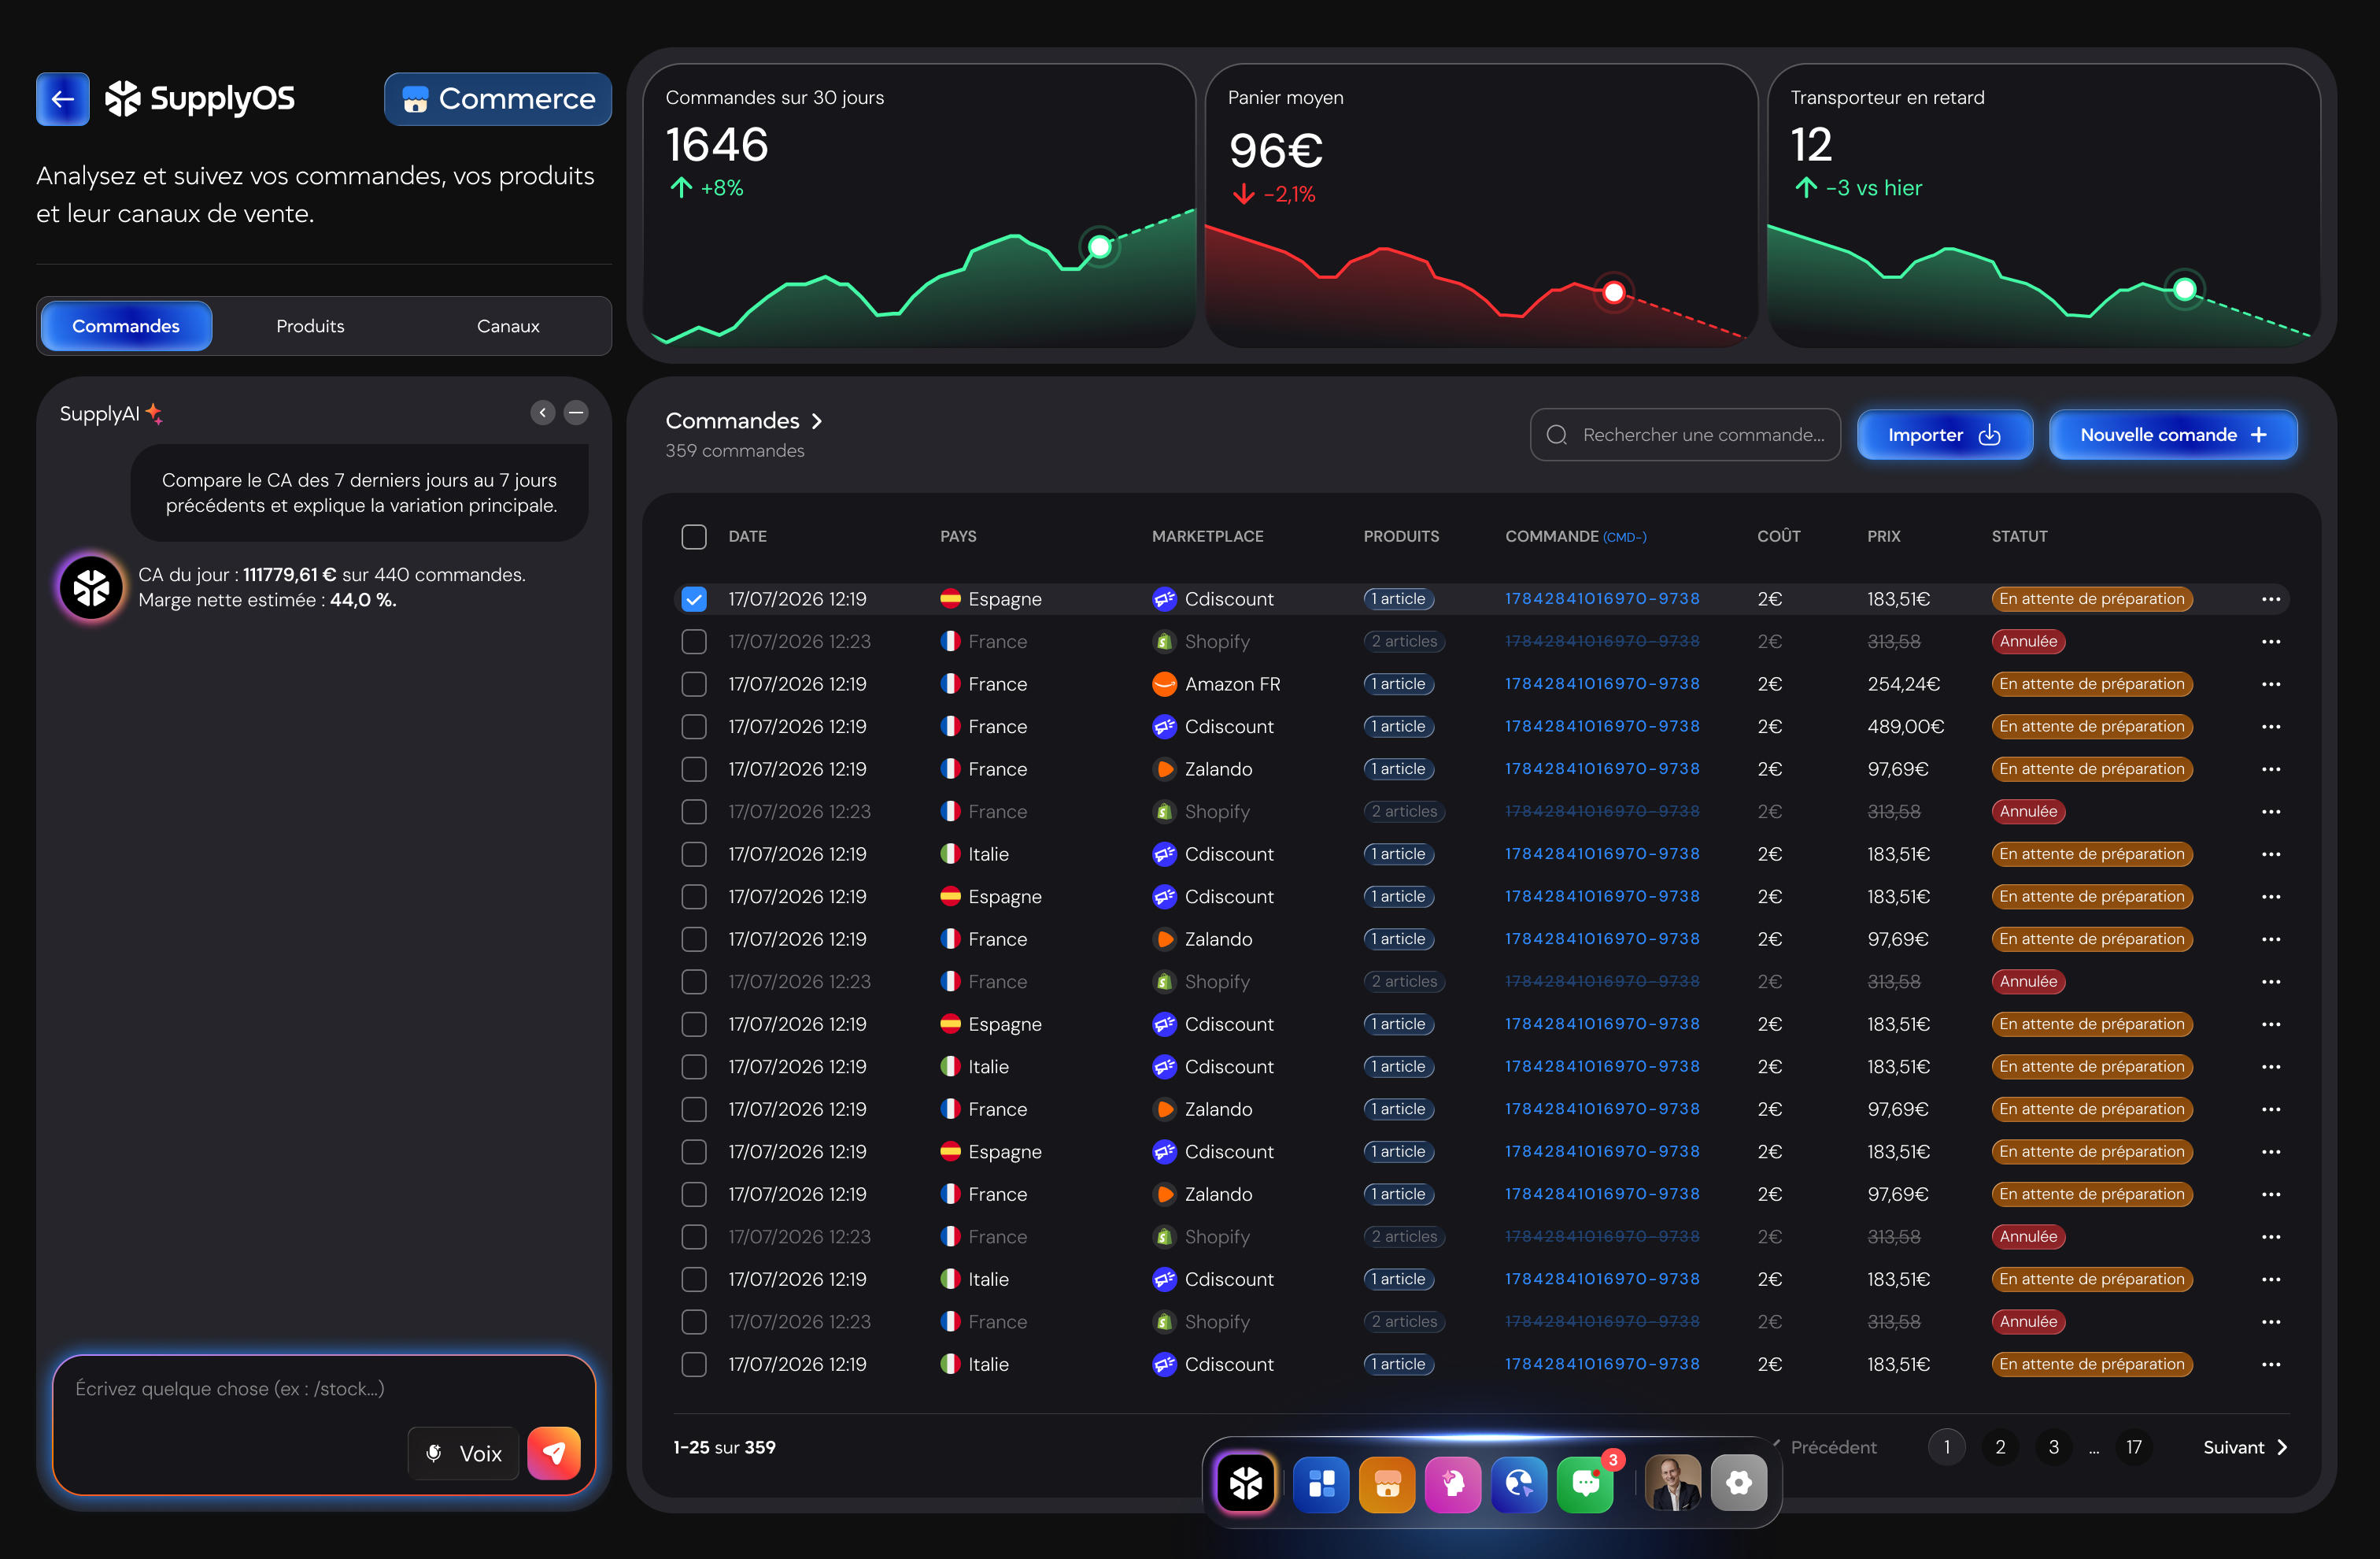
Task: Open the settings gear dock icon
Action: click(x=1739, y=1483)
